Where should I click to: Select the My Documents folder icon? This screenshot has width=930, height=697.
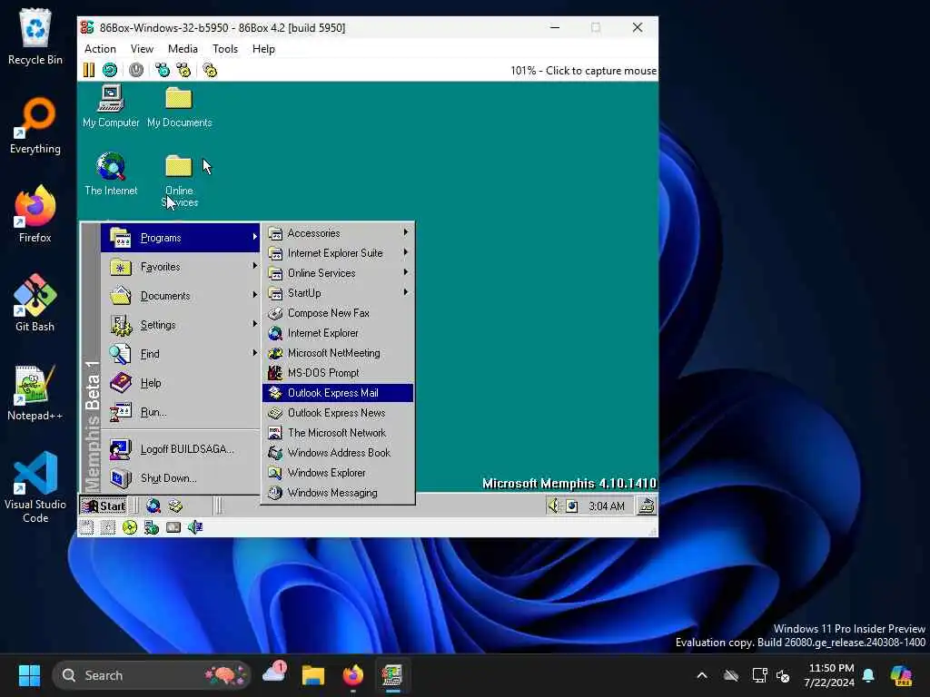[x=179, y=106]
